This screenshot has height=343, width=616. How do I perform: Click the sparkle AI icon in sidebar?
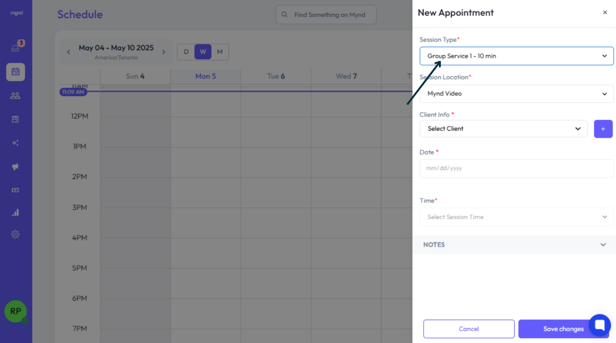tap(15, 143)
